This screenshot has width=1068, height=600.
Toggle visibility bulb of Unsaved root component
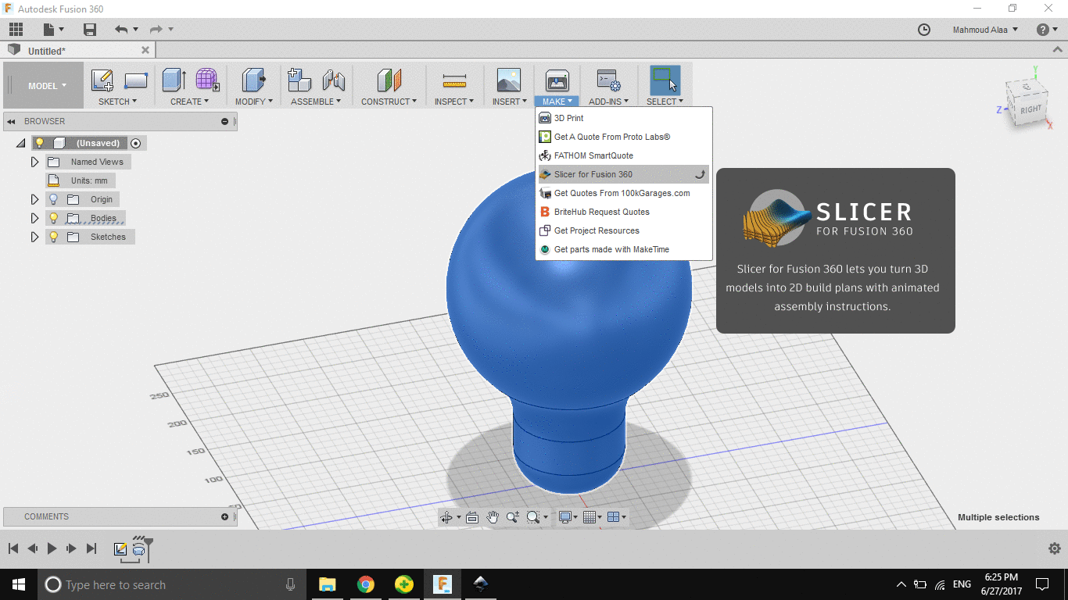point(40,143)
